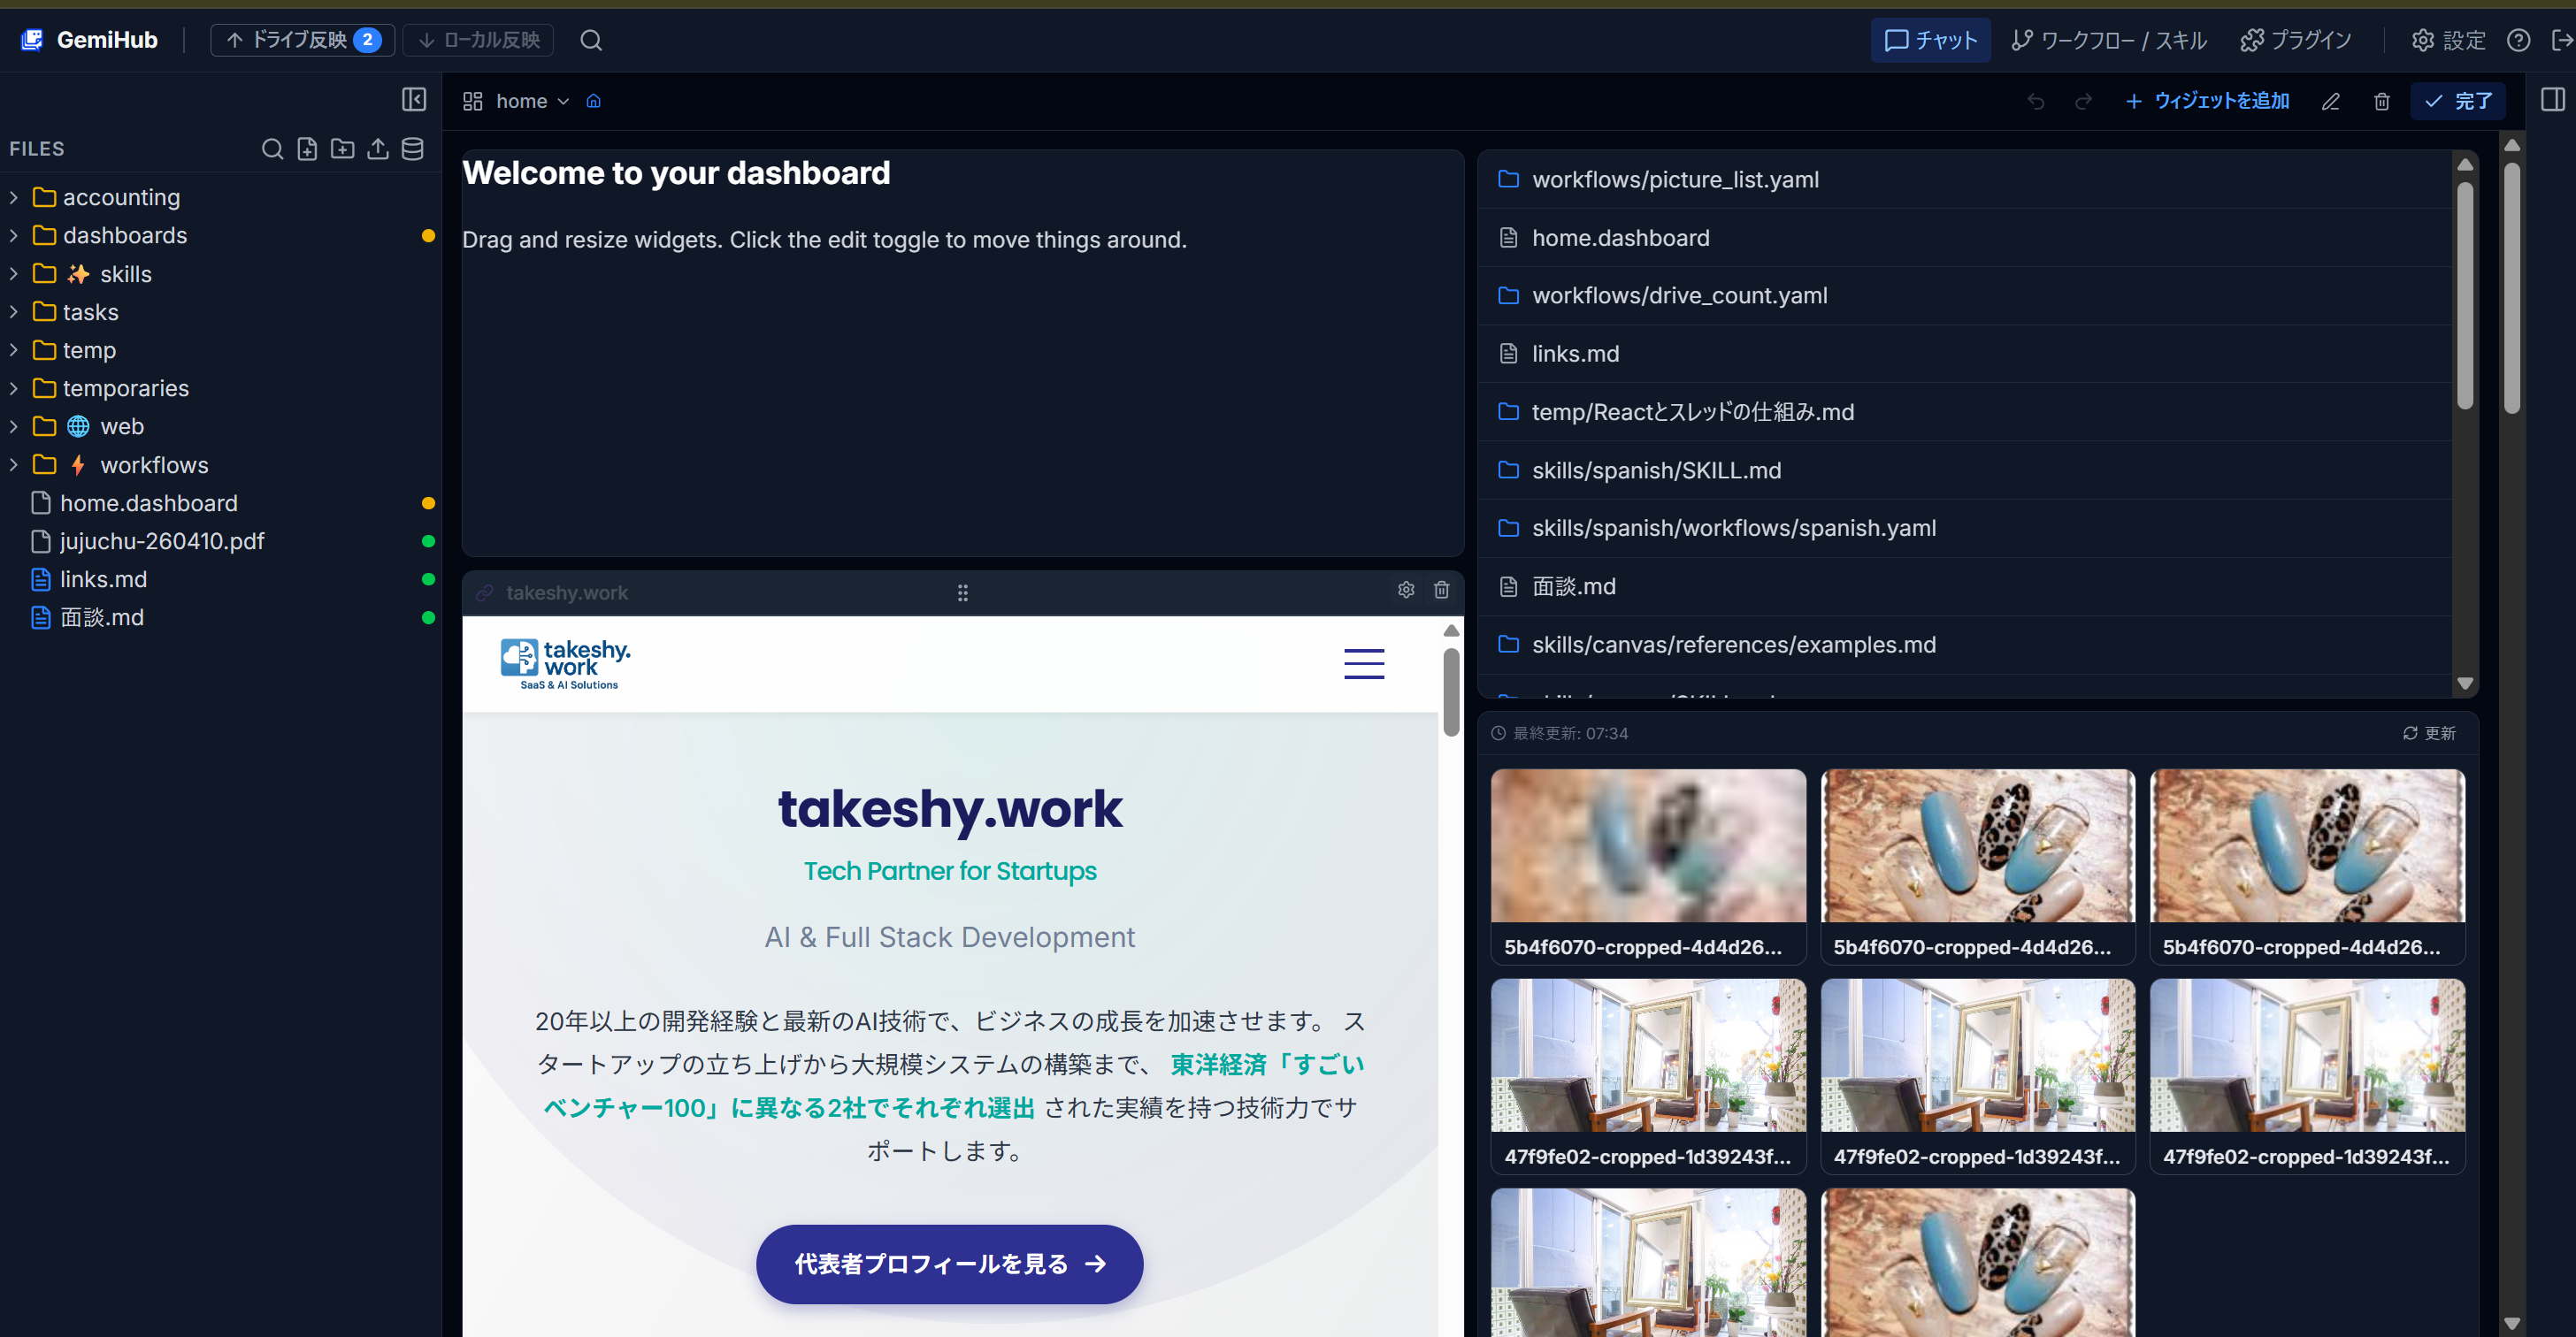Open the search icon in the top bar
The image size is (2576, 1337).
[x=591, y=40]
